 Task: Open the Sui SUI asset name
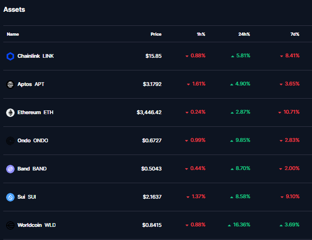(x=27, y=197)
